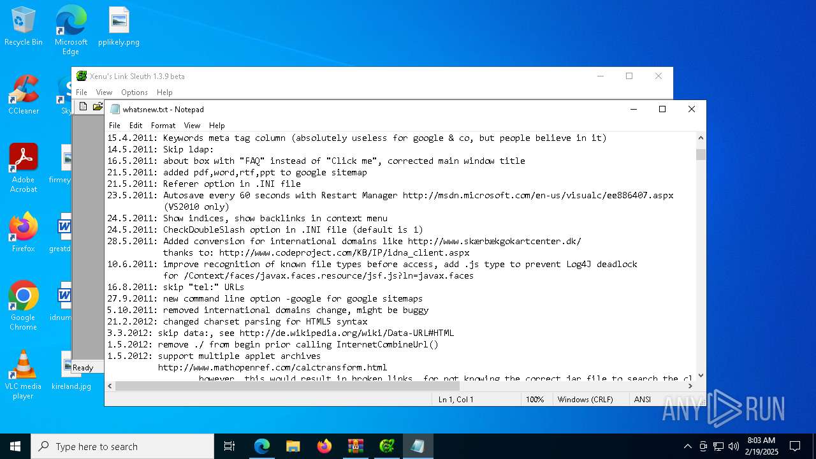Click the Notepad vertical scrollbar down arrow

point(701,375)
